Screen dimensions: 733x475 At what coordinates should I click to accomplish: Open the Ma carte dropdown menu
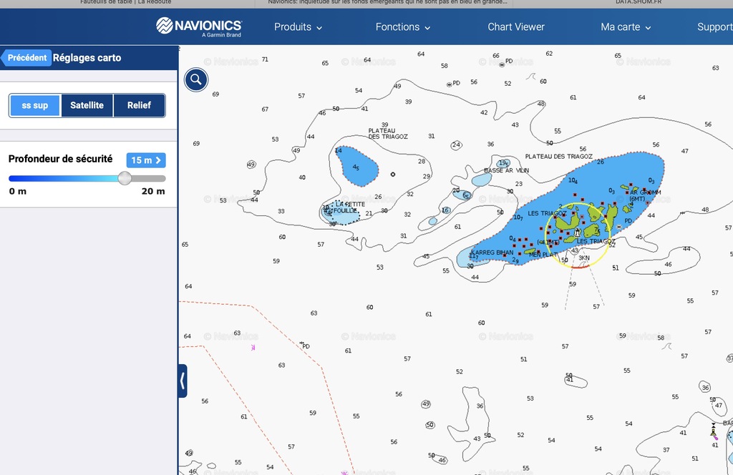626,27
